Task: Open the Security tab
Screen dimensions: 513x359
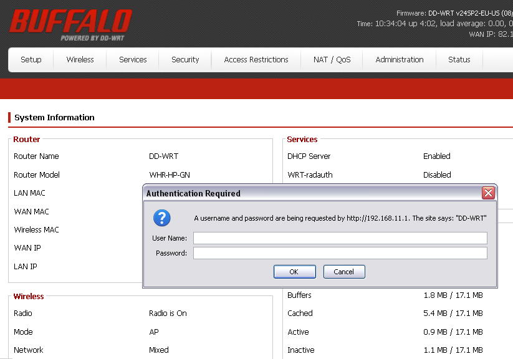Action: [x=185, y=60]
